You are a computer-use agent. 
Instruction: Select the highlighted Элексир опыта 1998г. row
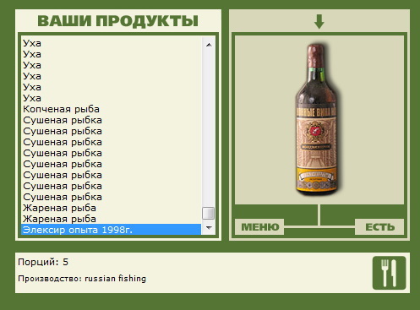click(x=111, y=230)
